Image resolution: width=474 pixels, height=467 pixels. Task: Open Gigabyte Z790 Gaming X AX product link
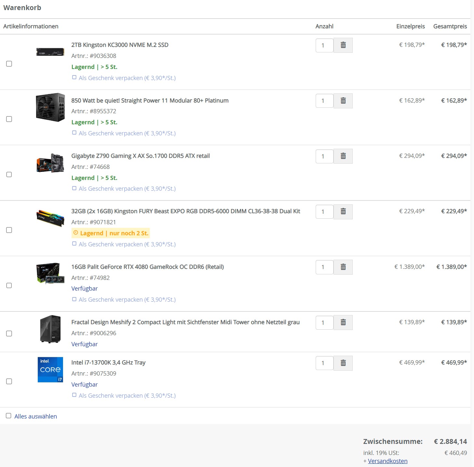[140, 156]
